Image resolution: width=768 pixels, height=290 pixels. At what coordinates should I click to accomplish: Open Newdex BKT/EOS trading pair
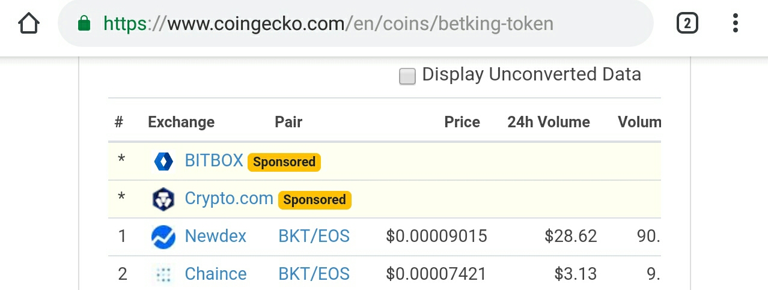(x=314, y=236)
